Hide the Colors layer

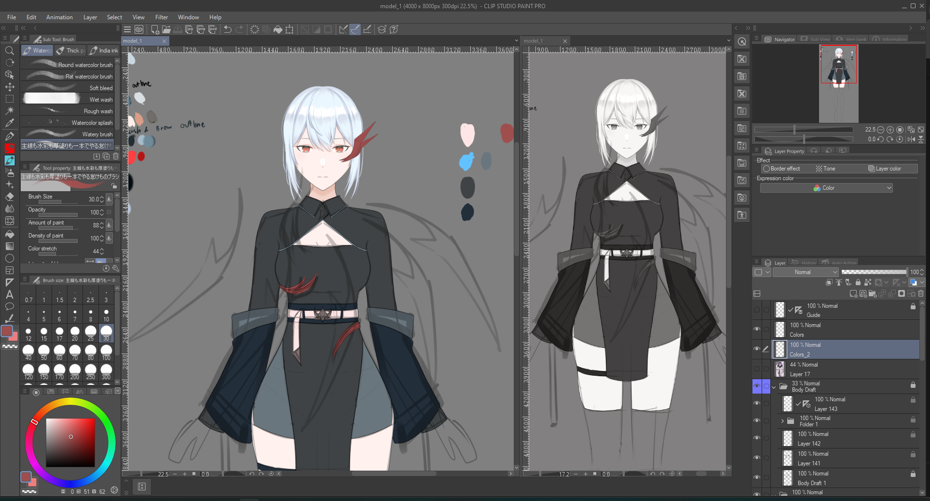pyautogui.click(x=757, y=330)
